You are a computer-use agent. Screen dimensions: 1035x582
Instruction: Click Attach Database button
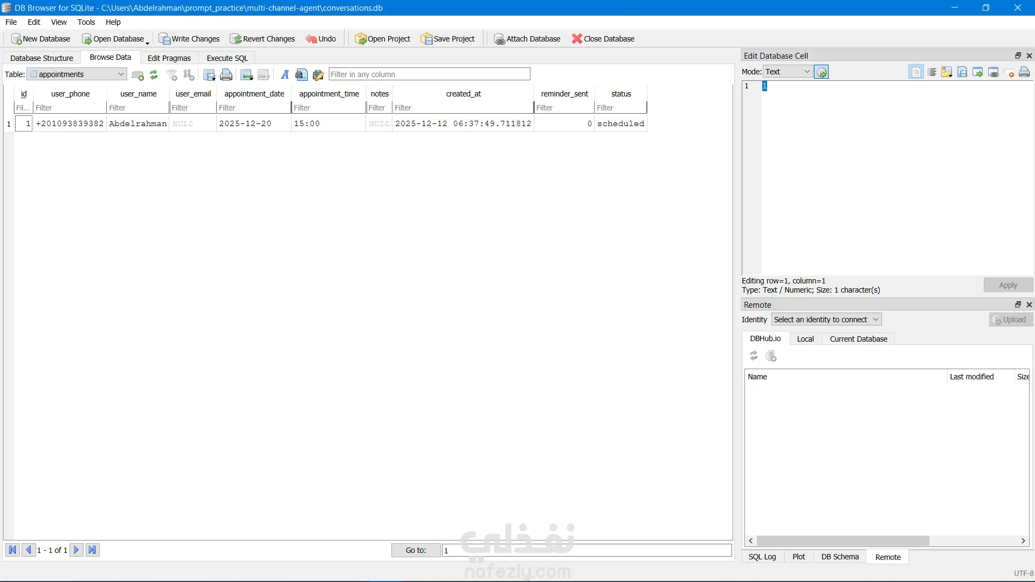527,39
